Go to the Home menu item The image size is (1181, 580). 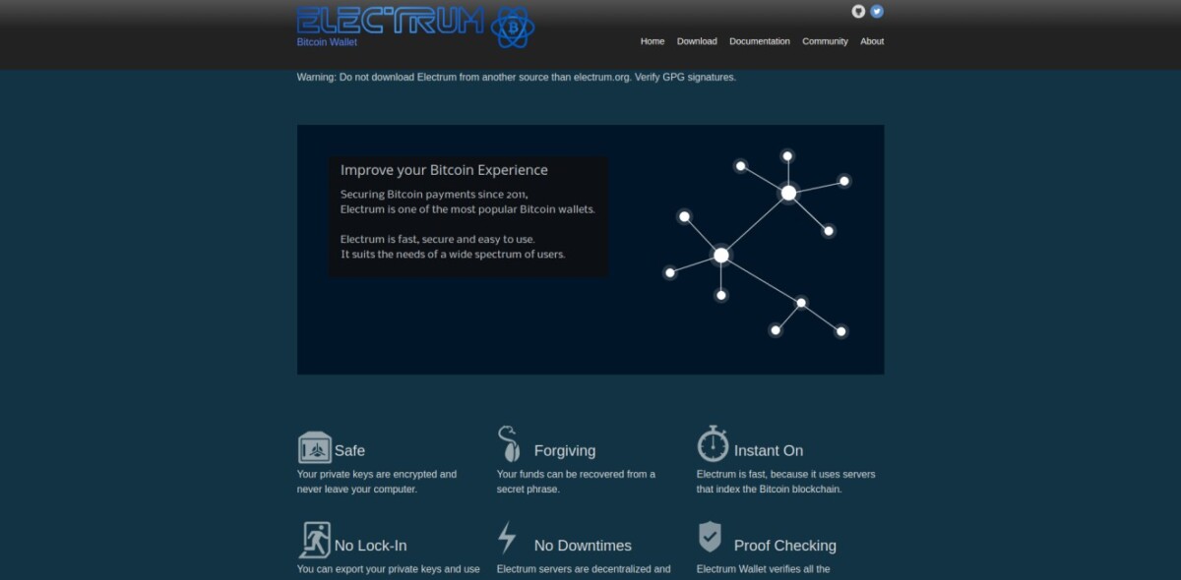coord(653,41)
